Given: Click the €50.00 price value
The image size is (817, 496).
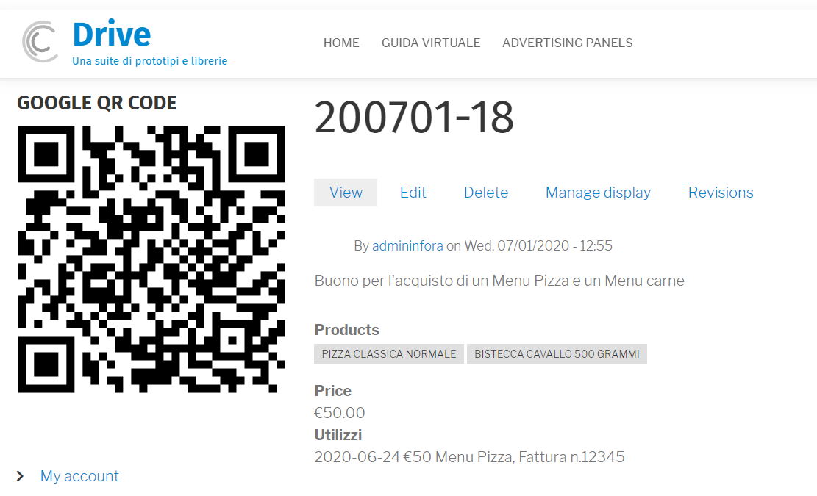Looking at the screenshot, I should pos(340,413).
